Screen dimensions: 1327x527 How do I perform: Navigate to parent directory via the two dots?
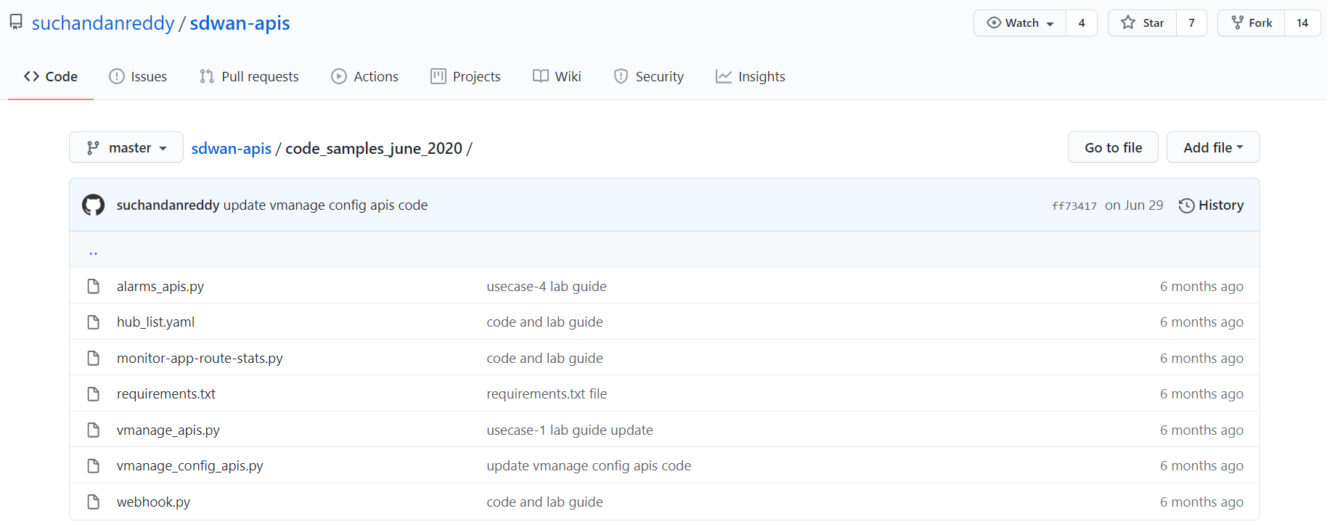93,252
